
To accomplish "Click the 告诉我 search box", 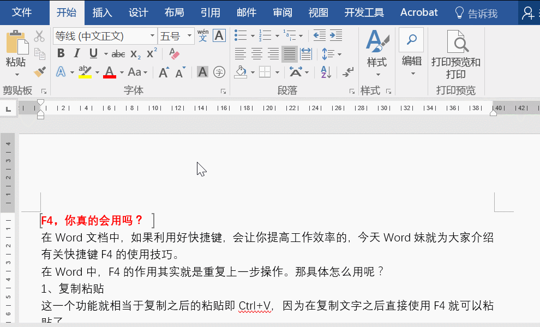I will click(476, 13).
